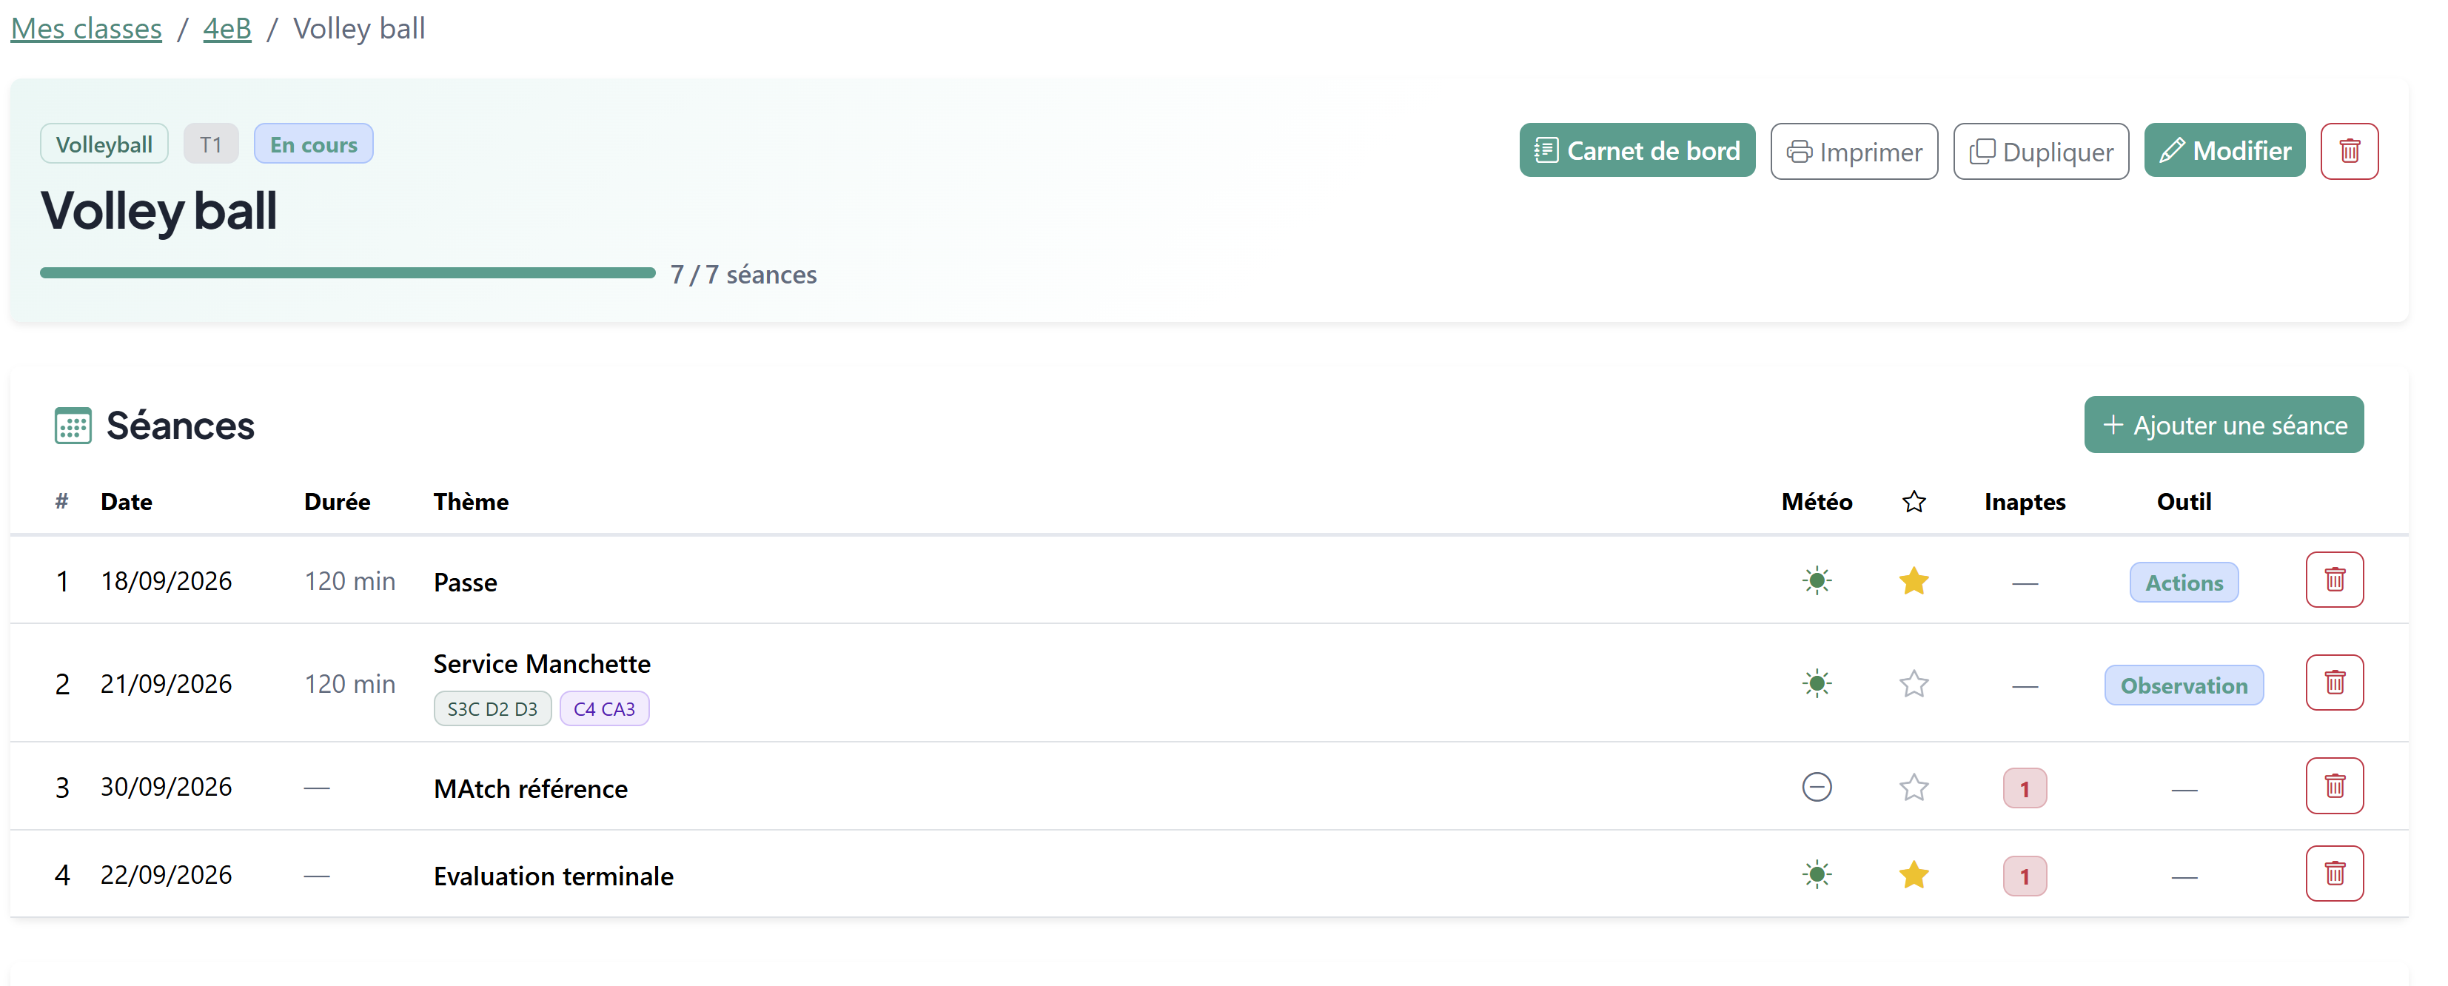Viewport: 2448px width, 986px height.
Task: Click the Volleyball activity tag
Action: coord(104,144)
